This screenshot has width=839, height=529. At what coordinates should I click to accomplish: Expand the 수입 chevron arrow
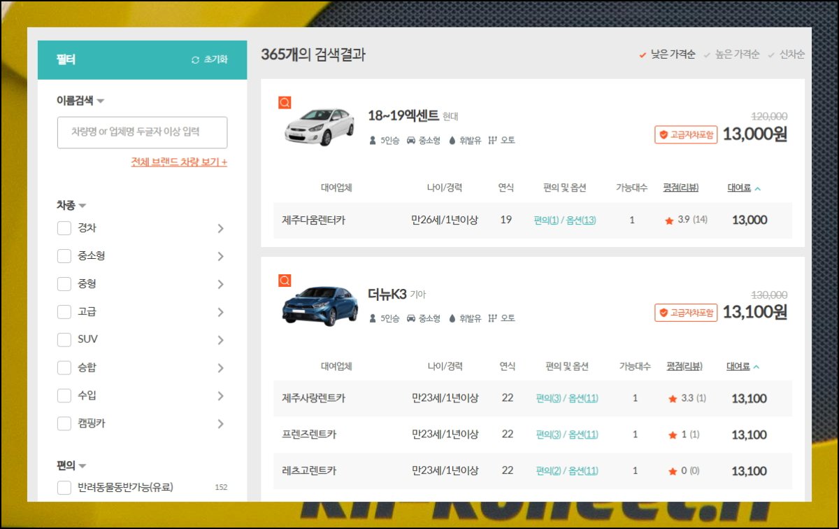click(x=220, y=396)
